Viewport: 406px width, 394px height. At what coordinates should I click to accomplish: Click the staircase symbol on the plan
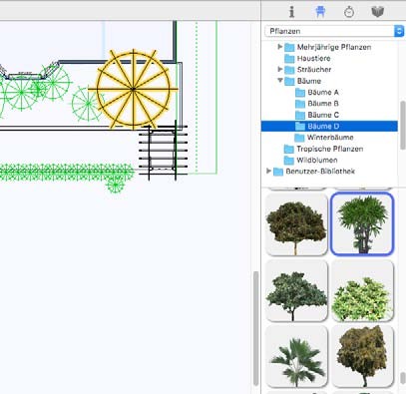tap(163, 151)
